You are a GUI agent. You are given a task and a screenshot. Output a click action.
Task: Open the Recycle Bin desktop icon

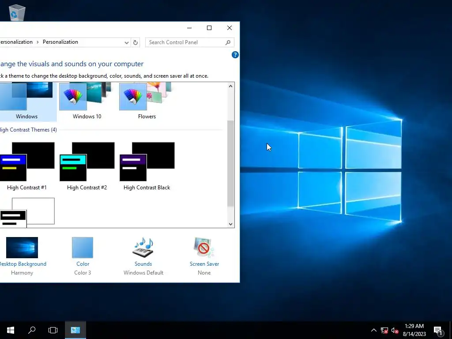(17, 13)
